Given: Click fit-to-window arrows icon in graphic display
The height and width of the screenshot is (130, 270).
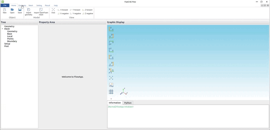Looking at the screenshot, I should [x=111, y=78].
